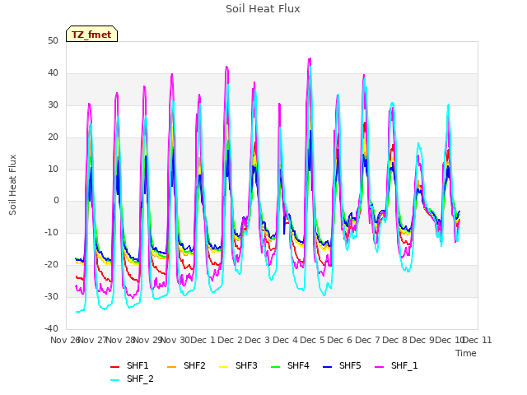Toggle the SHF_2 legend label

point(140,379)
